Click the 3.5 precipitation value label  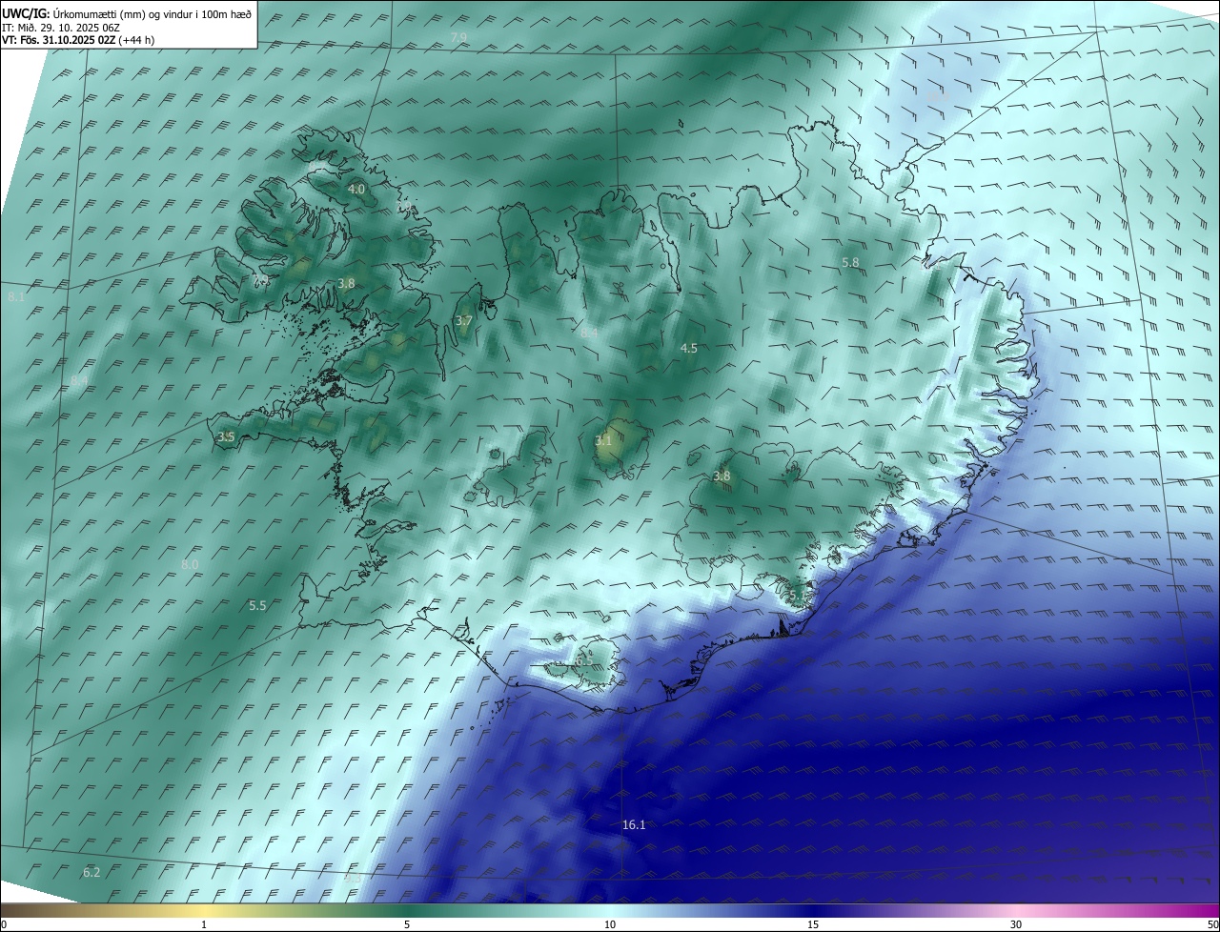pos(226,437)
